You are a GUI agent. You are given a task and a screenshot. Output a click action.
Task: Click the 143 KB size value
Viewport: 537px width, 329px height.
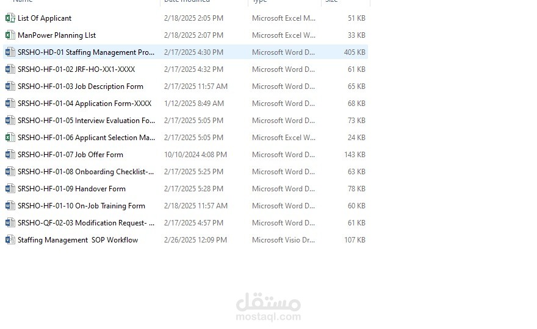[x=355, y=155]
